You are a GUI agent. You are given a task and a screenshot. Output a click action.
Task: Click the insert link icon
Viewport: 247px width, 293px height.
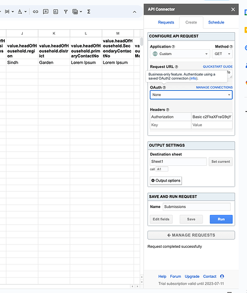(35, 12)
